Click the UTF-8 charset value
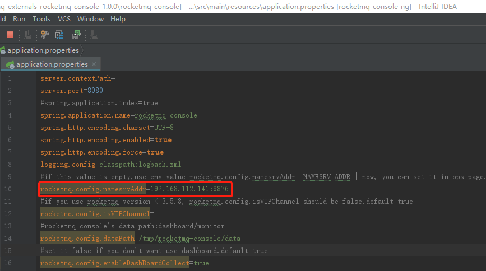This screenshot has height=271, width=486. tap(164, 127)
